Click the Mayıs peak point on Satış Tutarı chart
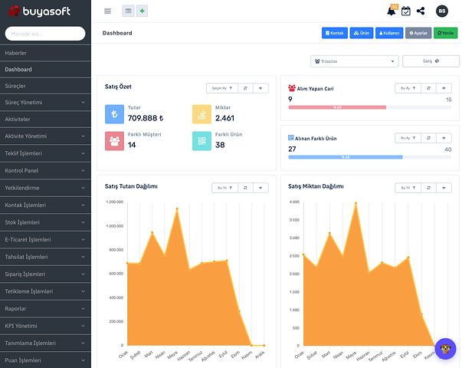The image size is (462, 368). [x=177, y=209]
